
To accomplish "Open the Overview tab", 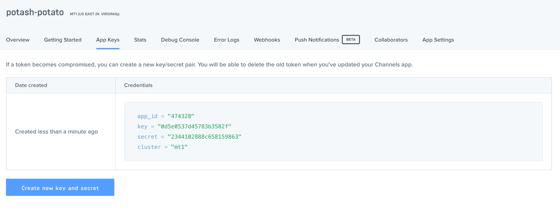I will pyautogui.click(x=18, y=40).
